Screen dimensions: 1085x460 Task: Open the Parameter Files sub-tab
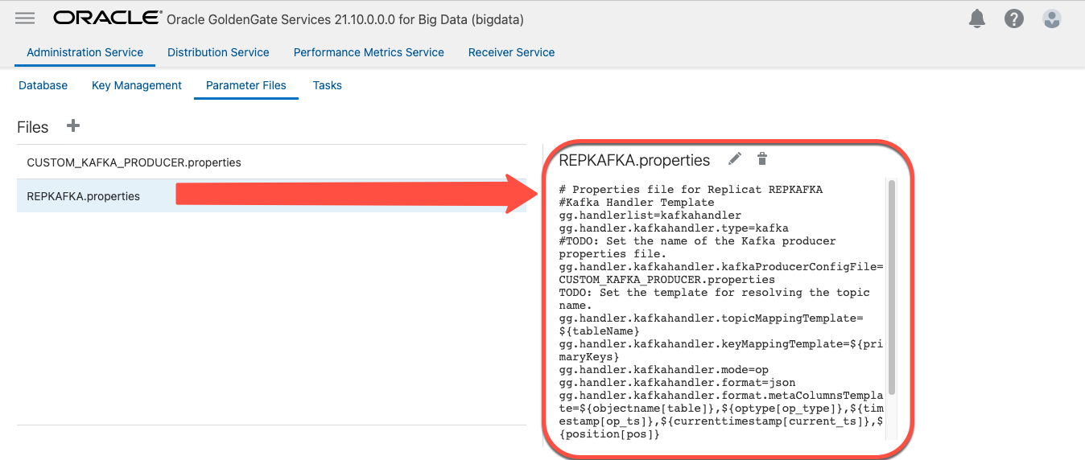click(246, 85)
